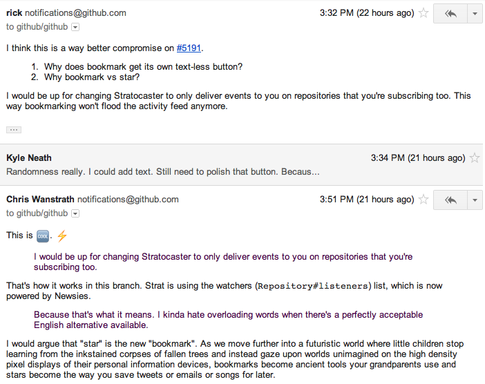Click the lightning bolt emoji
This screenshot has height=384, width=485.
tap(61, 236)
